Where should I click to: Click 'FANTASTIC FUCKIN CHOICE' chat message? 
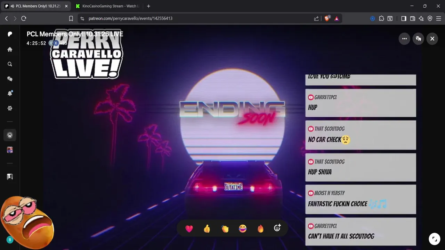point(361,199)
